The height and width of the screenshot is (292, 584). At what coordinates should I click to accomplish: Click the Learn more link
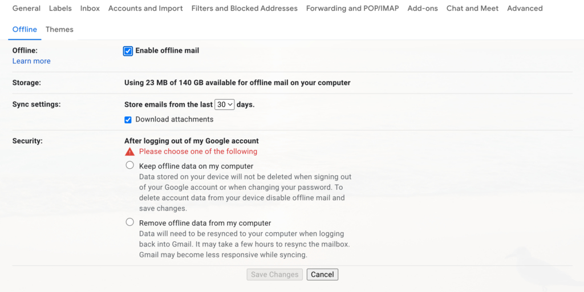click(x=31, y=61)
